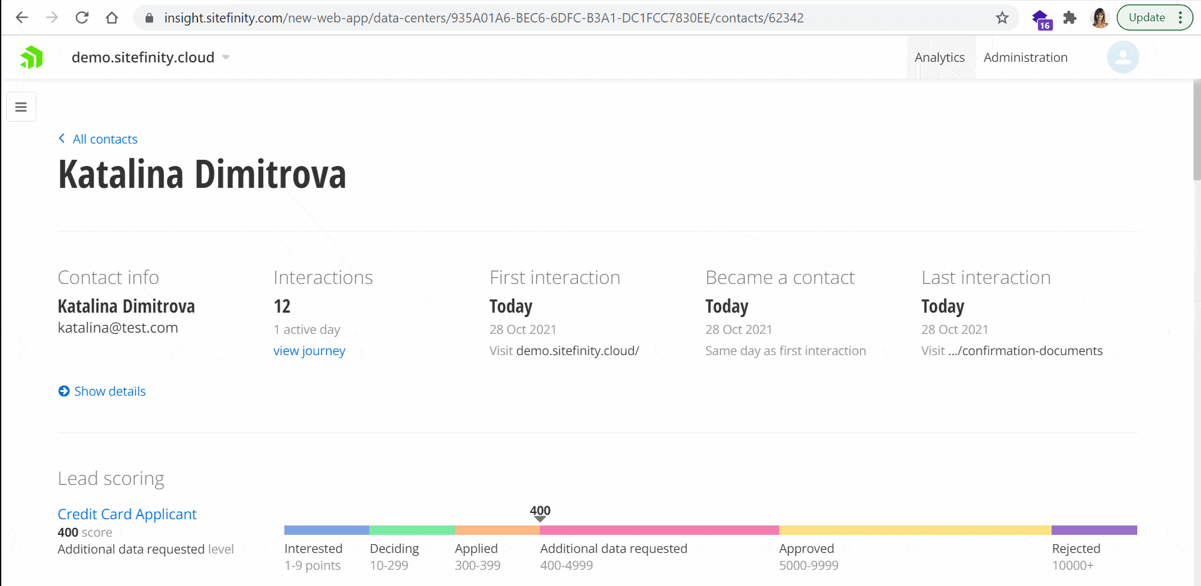
Task: Open the browser extensions puzzle icon
Action: point(1070,17)
